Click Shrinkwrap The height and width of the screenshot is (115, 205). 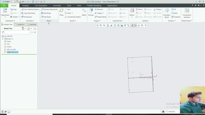tap(26, 17)
